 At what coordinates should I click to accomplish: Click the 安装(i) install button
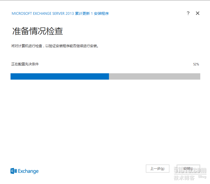click(x=188, y=168)
